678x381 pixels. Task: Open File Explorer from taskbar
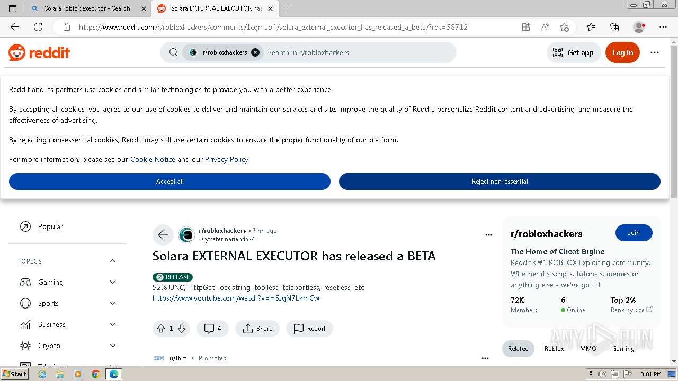pyautogui.click(x=60, y=374)
